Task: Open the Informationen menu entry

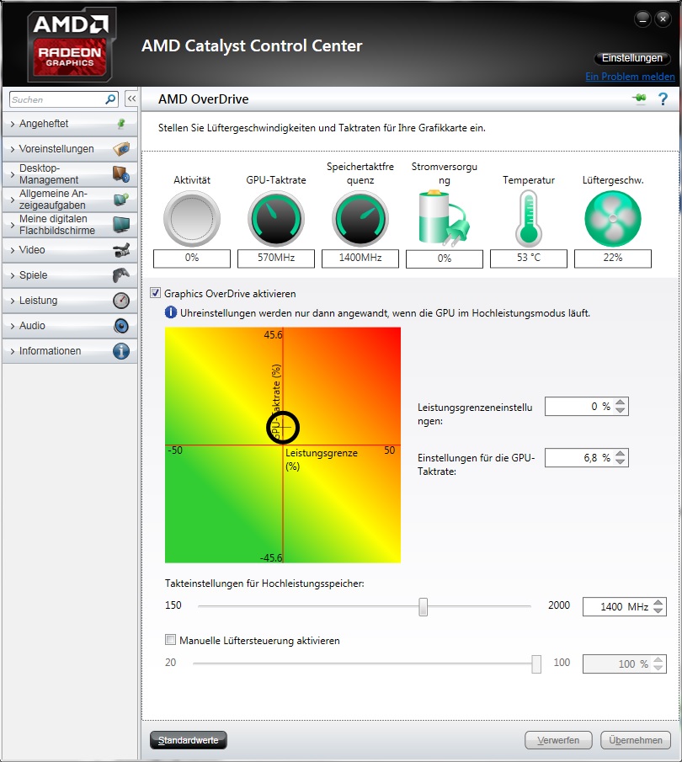Action: pos(70,351)
